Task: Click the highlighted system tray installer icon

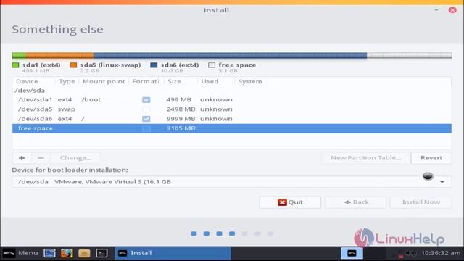Action: (352, 253)
